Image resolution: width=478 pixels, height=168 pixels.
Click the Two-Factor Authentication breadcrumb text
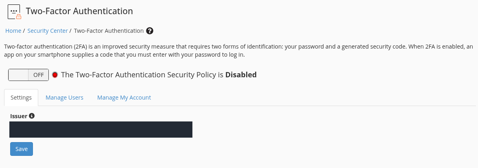pos(109,31)
